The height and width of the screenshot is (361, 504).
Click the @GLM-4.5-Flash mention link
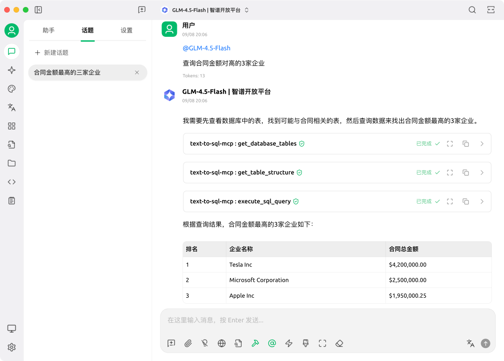click(x=206, y=48)
